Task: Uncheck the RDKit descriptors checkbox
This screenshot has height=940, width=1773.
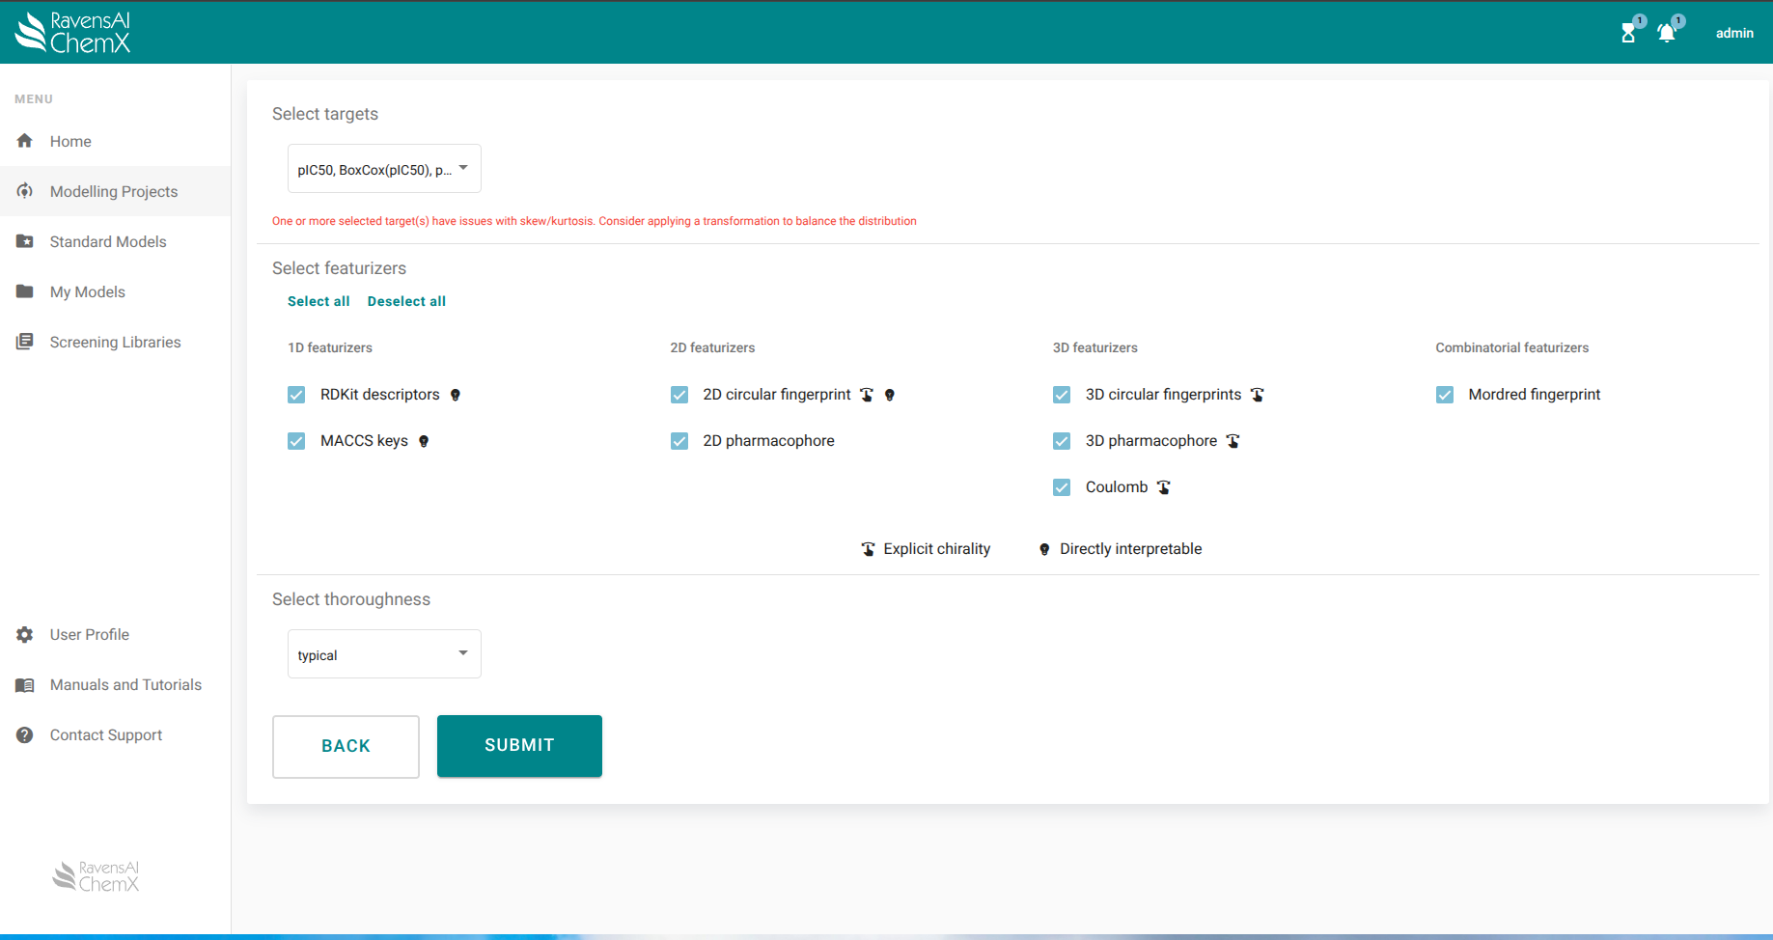Action: coord(296,395)
